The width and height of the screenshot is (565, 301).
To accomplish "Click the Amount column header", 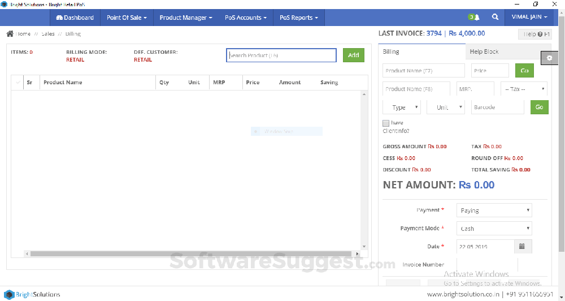I will point(290,82).
